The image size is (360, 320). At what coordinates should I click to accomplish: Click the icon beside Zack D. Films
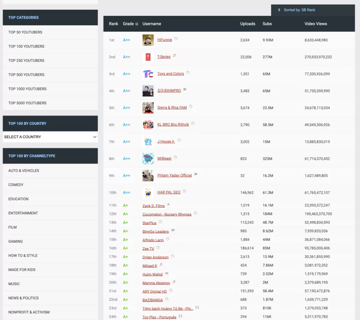click(168, 204)
